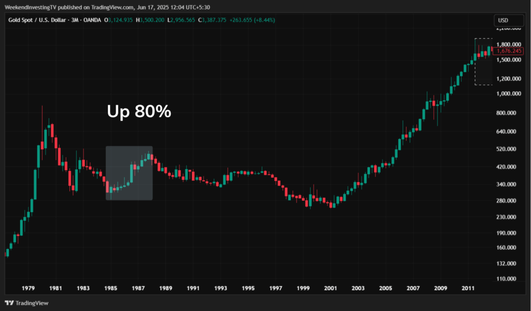The image size is (531, 311).
Task: Click the 1981 label on the time axis
Action: 55,288
